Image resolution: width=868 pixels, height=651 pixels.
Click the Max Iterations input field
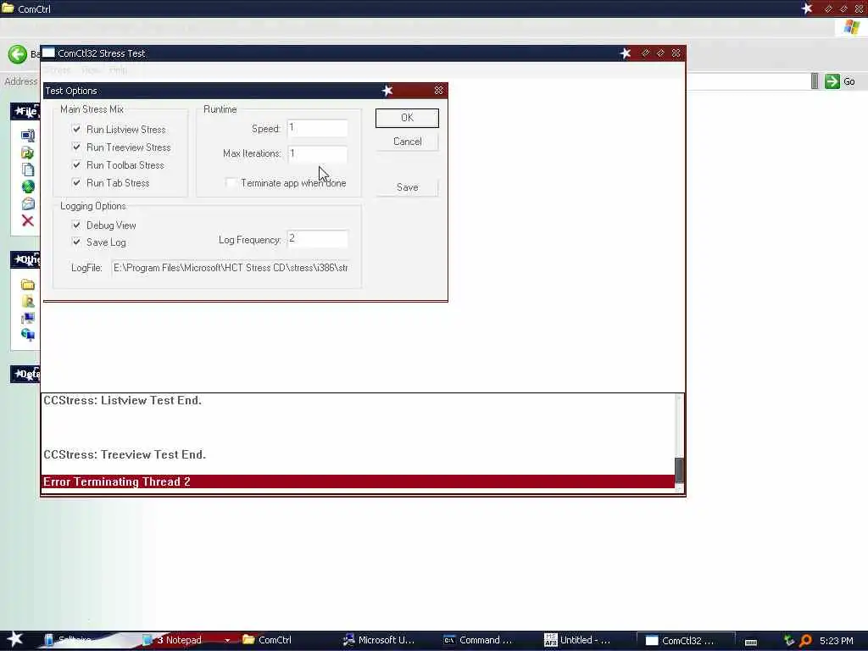(317, 153)
